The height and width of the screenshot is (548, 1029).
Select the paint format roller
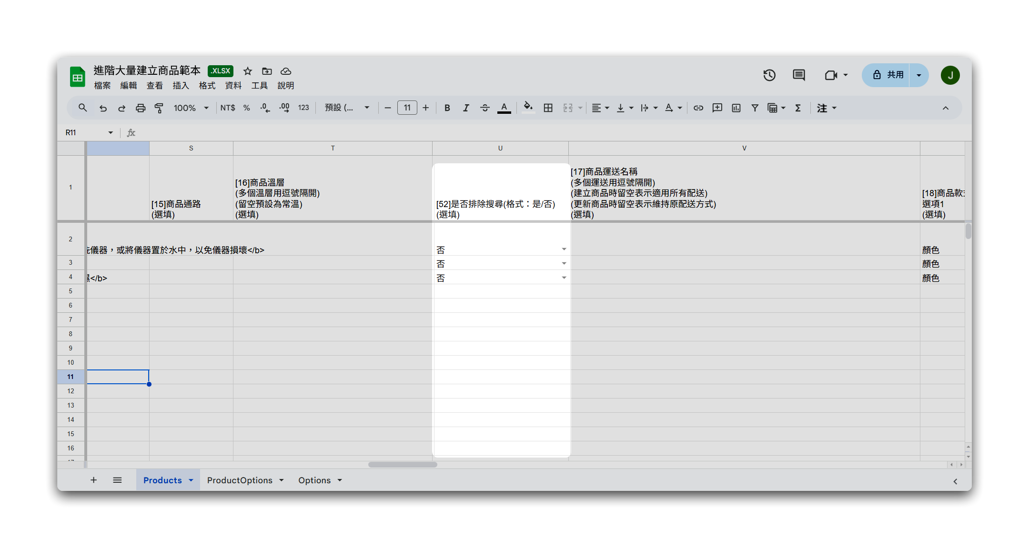pyautogui.click(x=159, y=108)
